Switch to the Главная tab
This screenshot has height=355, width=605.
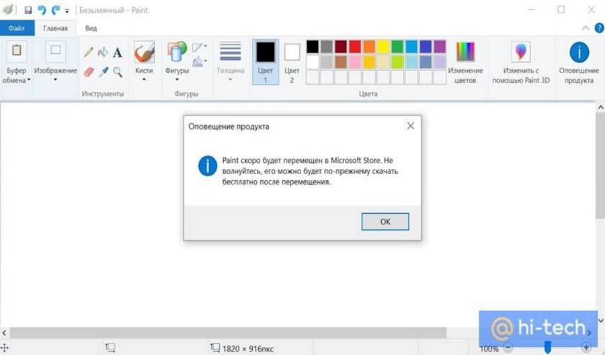(x=55, y=28)
